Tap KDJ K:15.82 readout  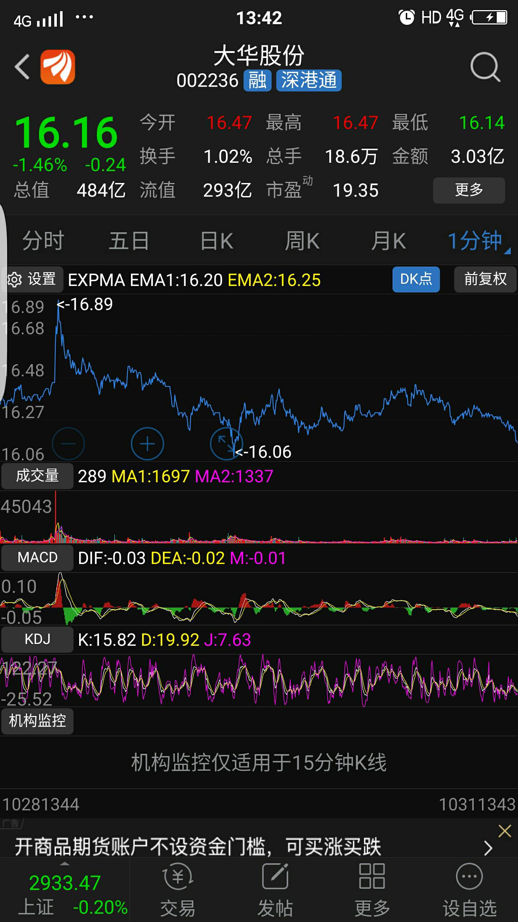[107, 640]
